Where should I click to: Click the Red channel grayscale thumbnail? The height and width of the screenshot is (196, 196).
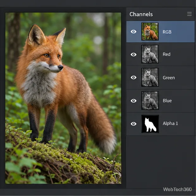(x=150, y=54)
